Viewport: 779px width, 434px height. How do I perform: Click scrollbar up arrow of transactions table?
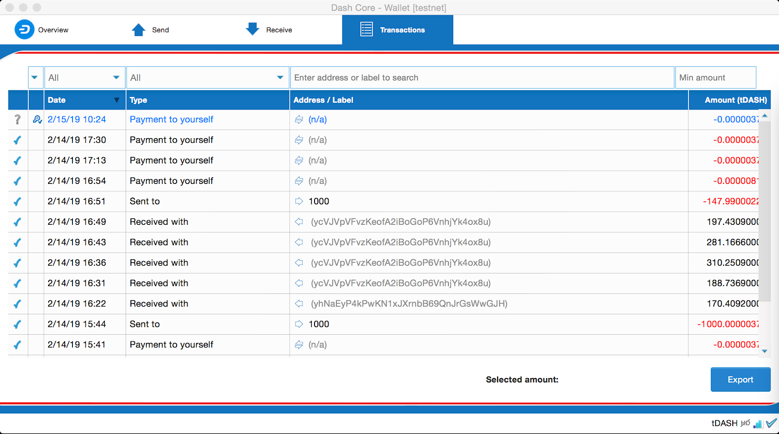pos(765,115)
